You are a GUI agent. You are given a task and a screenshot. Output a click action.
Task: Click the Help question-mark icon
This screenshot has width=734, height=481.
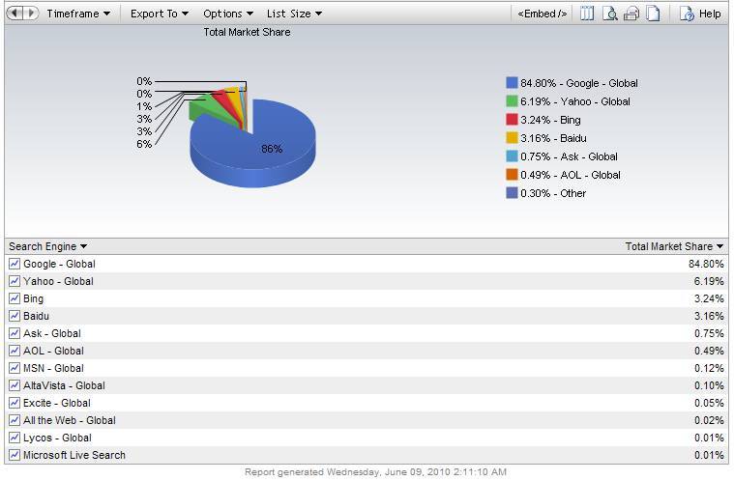click(x=687, y=14)
